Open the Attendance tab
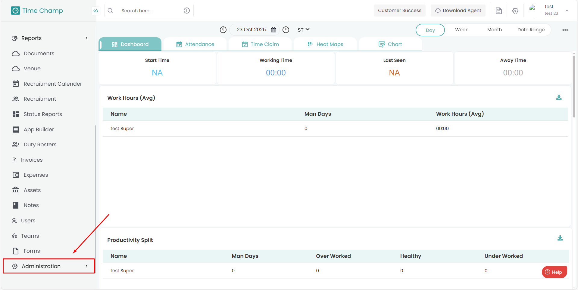 (x=195, y=44)
